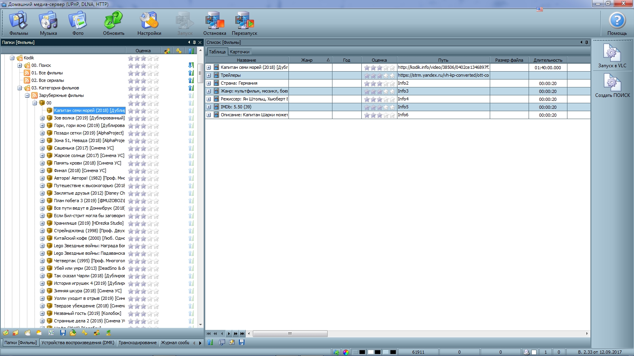Stop the server with Остановка

click(215, 23)
